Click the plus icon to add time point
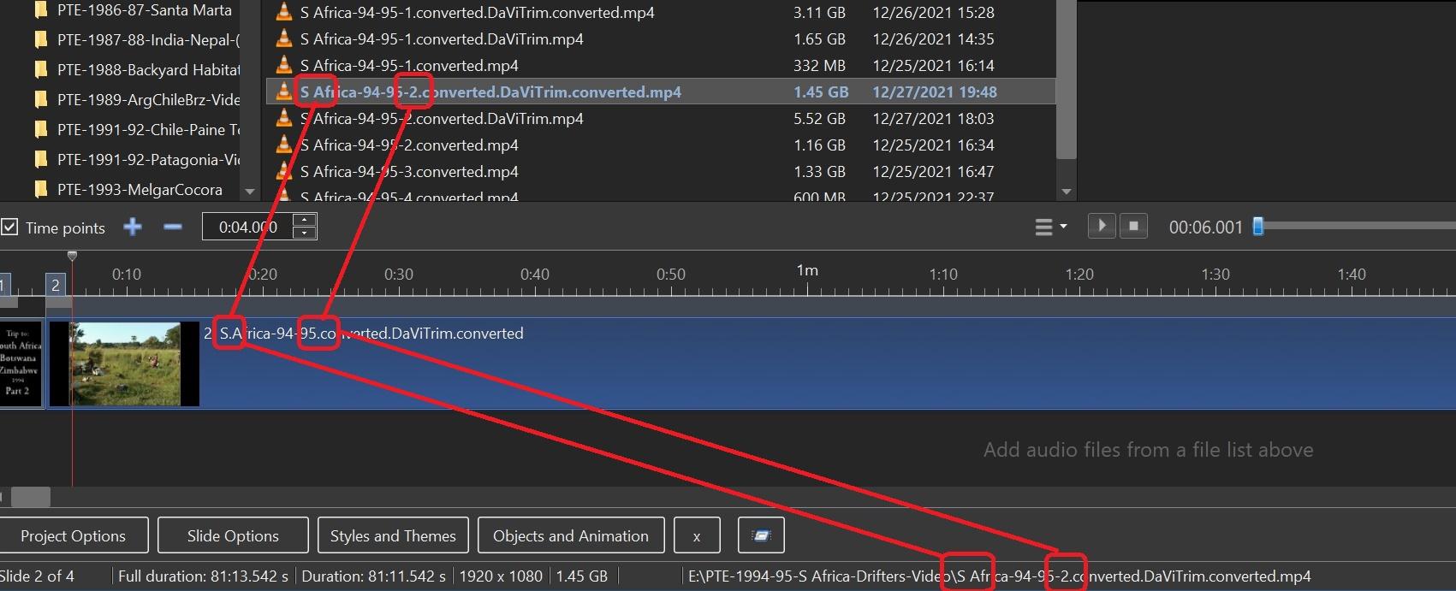Screen dimensions: 1456x591 [133, 227]
